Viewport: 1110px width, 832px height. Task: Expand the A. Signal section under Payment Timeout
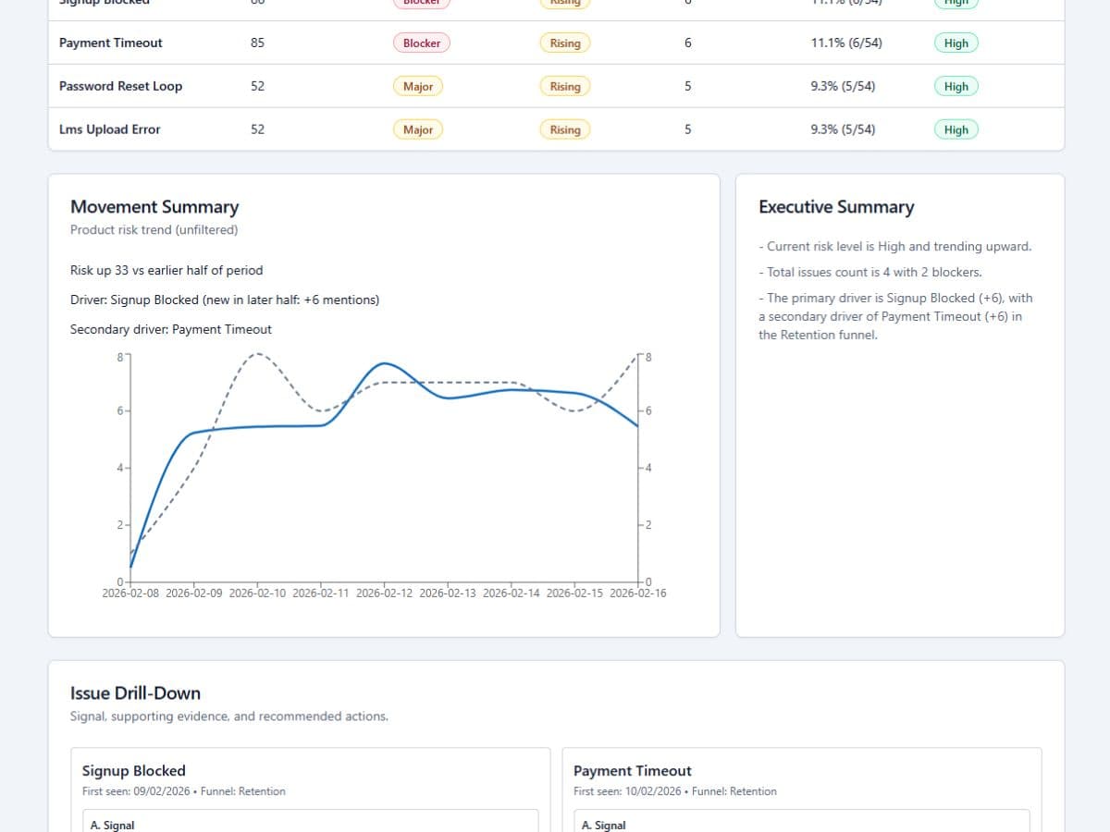tap(800, 823)
